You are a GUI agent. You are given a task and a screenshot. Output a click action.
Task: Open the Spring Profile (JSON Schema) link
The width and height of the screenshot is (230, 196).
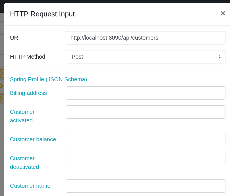click(48, 79)
